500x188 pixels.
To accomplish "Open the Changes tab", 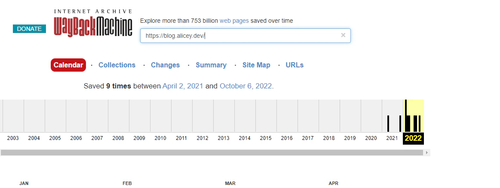I will [165, 65].
